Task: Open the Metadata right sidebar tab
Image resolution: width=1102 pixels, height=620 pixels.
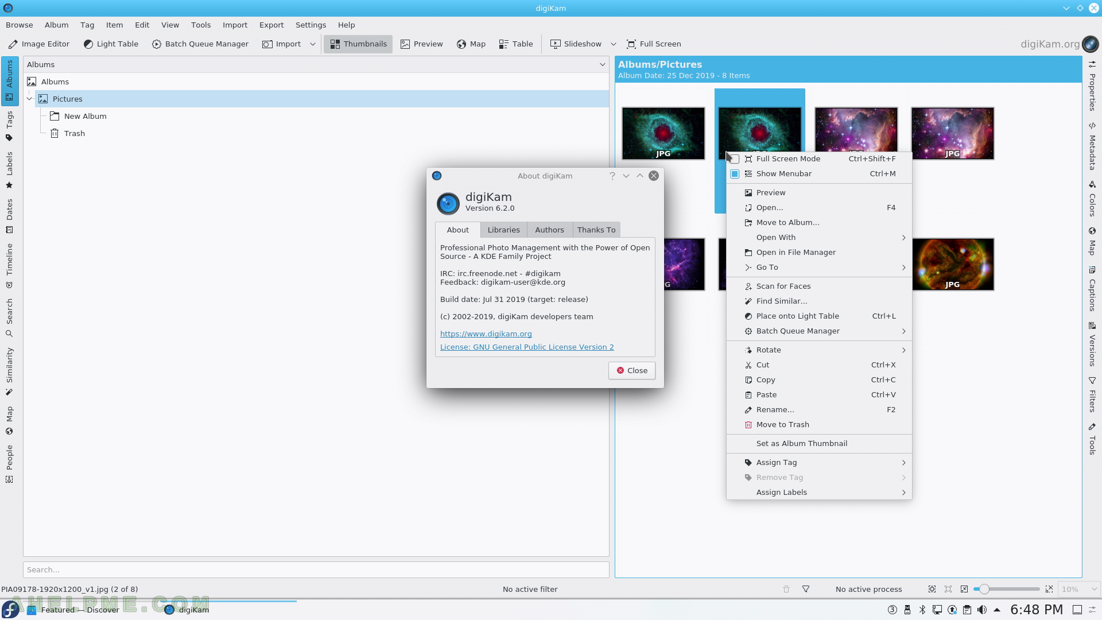Action: point(1092,146)
